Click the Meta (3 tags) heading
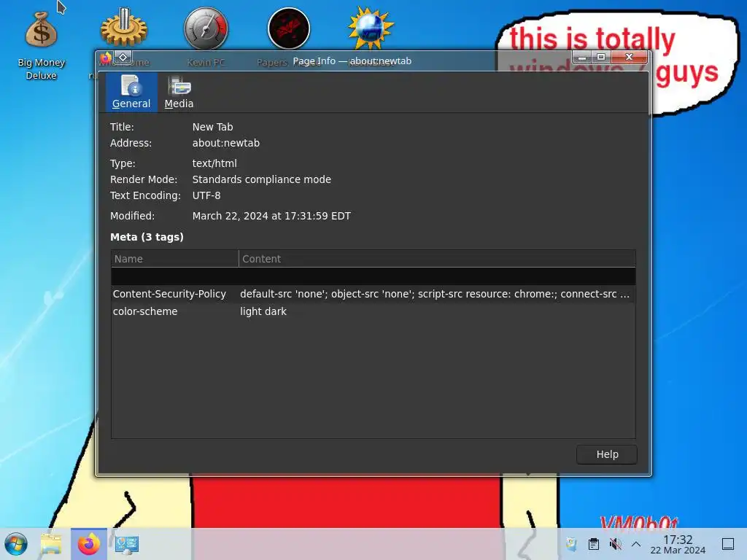This screenshot has width=747, height=560. point(147,237)
